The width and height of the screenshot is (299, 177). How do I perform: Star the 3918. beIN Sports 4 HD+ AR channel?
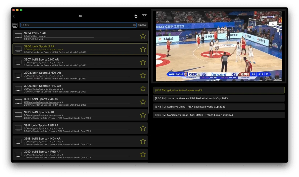click(x=143, y=141)
